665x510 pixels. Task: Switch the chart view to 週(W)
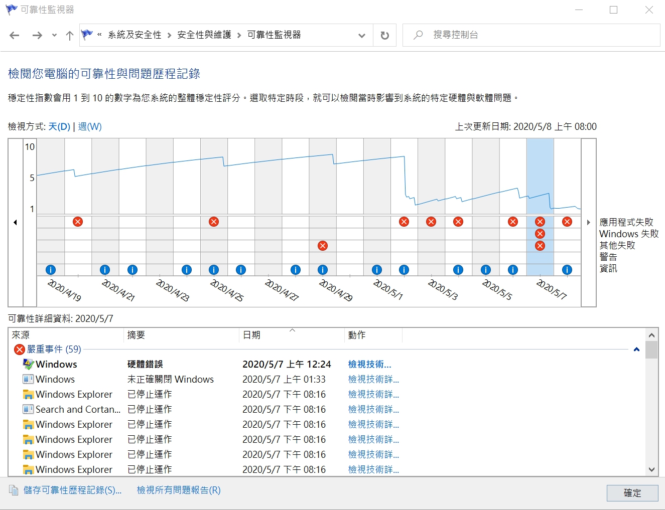90,126
